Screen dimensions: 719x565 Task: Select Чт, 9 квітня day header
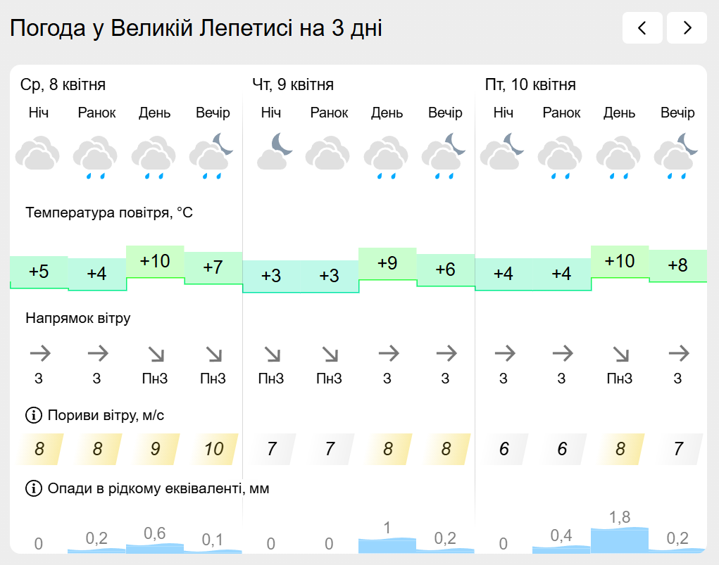(x=293, y=85)
